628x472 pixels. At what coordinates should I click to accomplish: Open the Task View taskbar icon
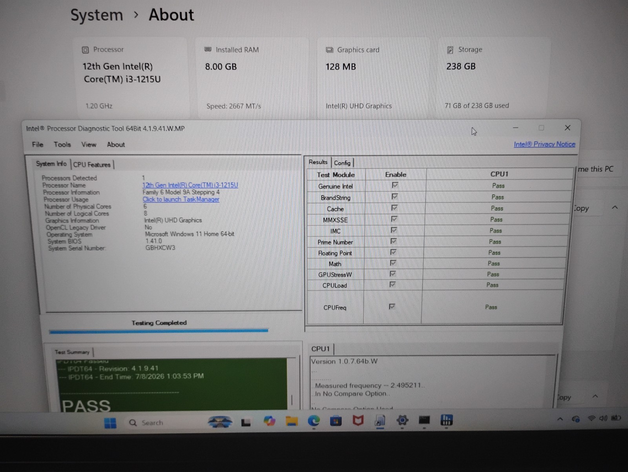tap(246, 422)
